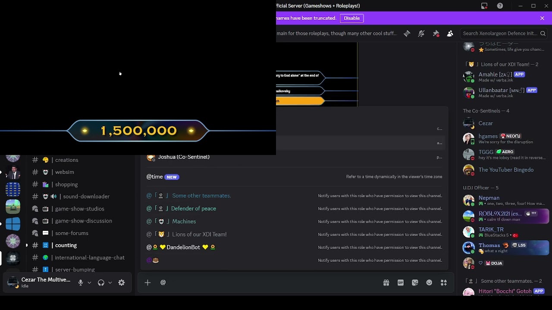552x310 pixels.
Task: Pick the Defender of peace role mention
Action: point(295,208)
